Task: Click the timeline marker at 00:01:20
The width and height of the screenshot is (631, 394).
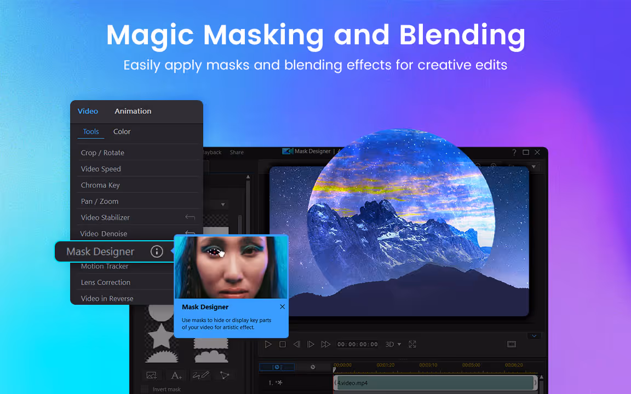Action: coord(385,365)
